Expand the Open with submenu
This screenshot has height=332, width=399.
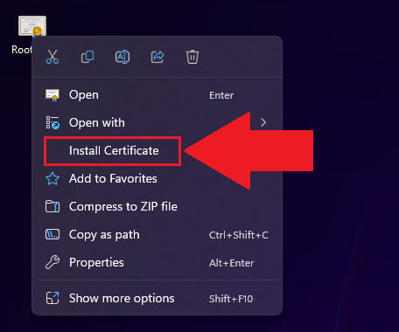tap(157, 122)
